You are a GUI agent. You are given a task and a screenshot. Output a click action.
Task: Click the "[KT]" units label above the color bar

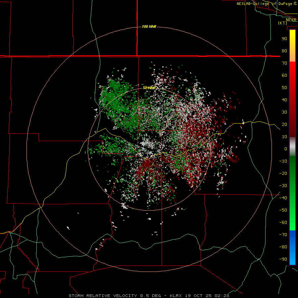[283, 23]
